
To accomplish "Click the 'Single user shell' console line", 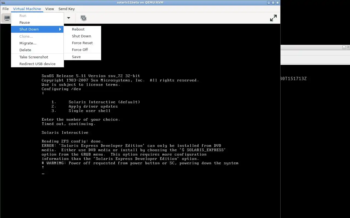I will pos(89,111).
